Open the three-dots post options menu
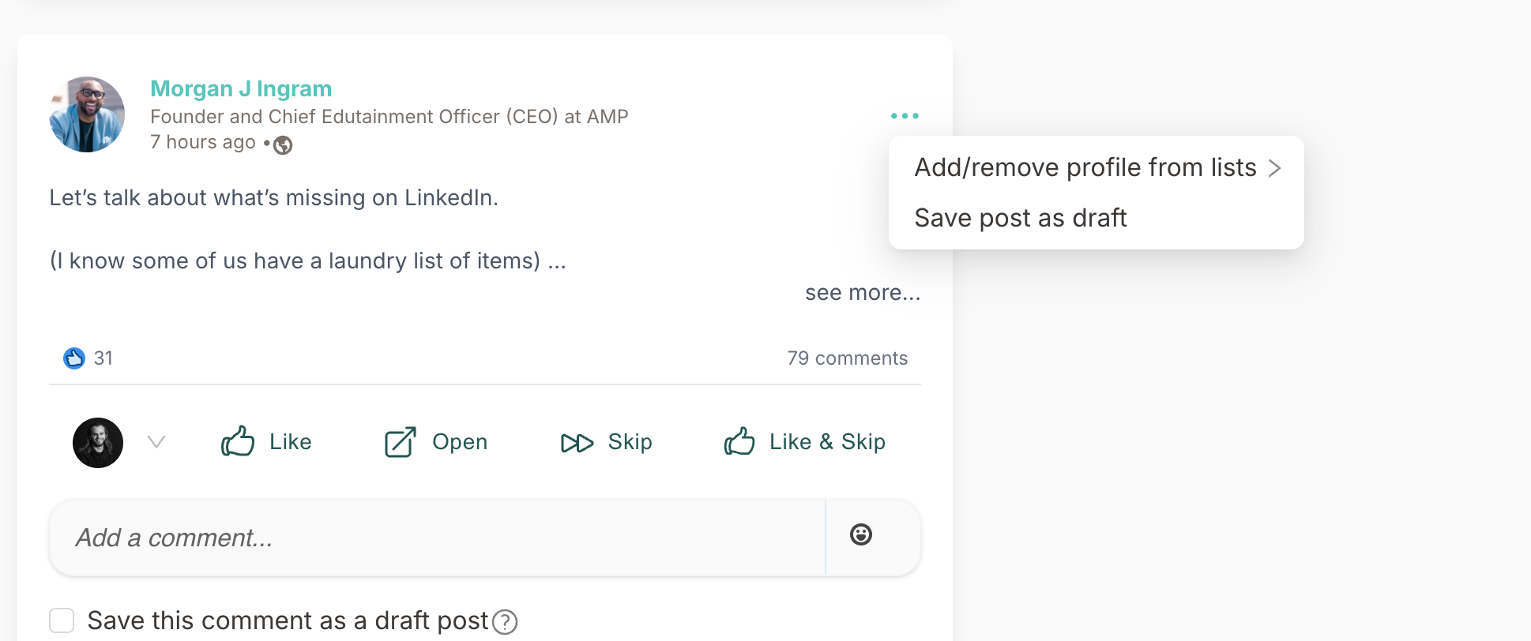 click(x=905, y=115)
